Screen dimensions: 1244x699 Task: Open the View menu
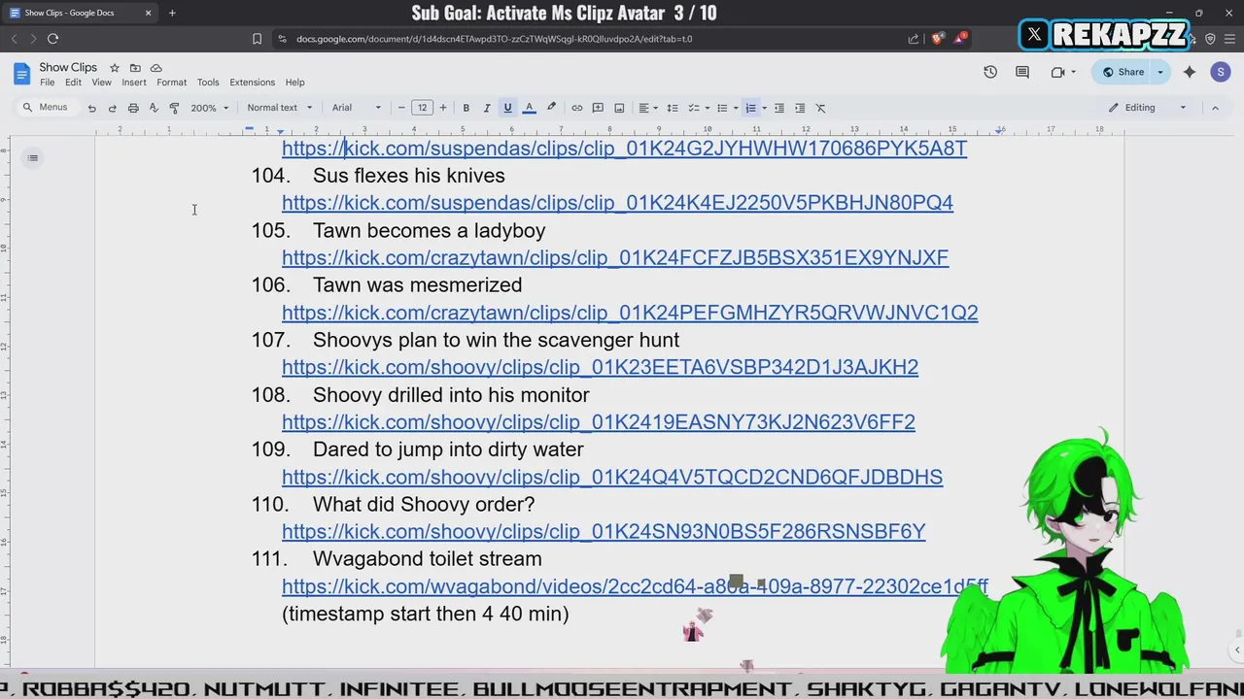(101, 83)
